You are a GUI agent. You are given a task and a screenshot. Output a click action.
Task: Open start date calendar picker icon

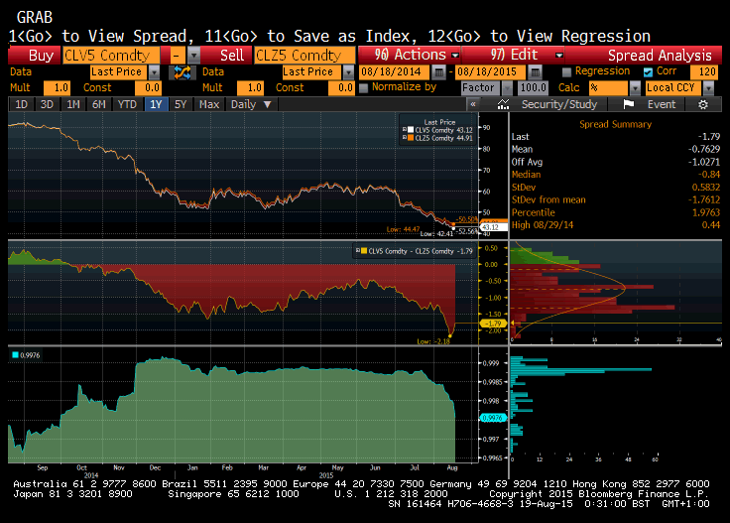click(438, 71)
